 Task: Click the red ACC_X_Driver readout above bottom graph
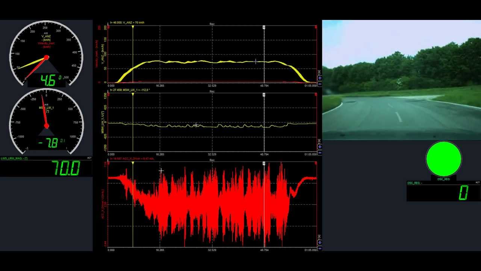click(x=132, y=159)
